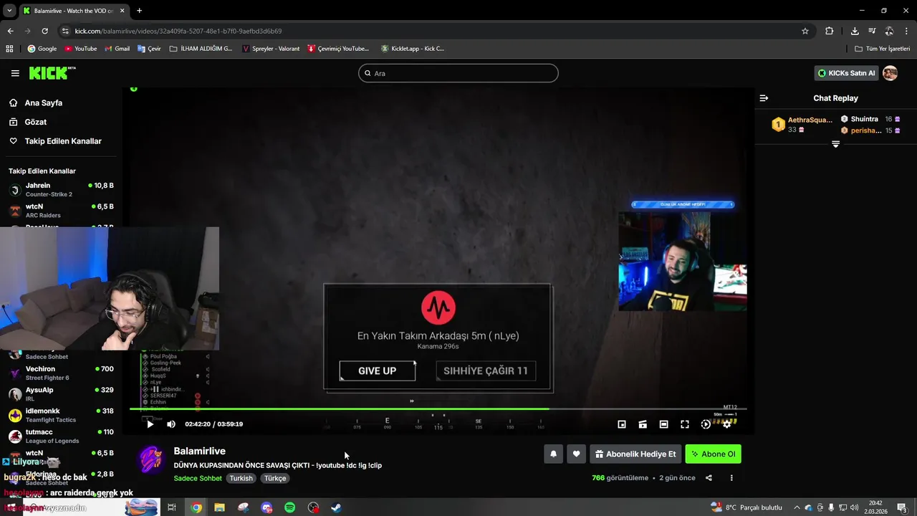Switch to the Balamirlive browser tab
917x516 pixels.
click(72, 11)
